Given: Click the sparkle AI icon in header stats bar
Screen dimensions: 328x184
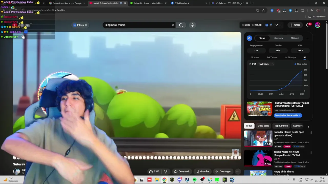Looking at the screenshot, I should tap(280, 25).
